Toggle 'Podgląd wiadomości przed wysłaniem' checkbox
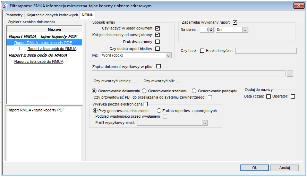 [x=165, y=117]
